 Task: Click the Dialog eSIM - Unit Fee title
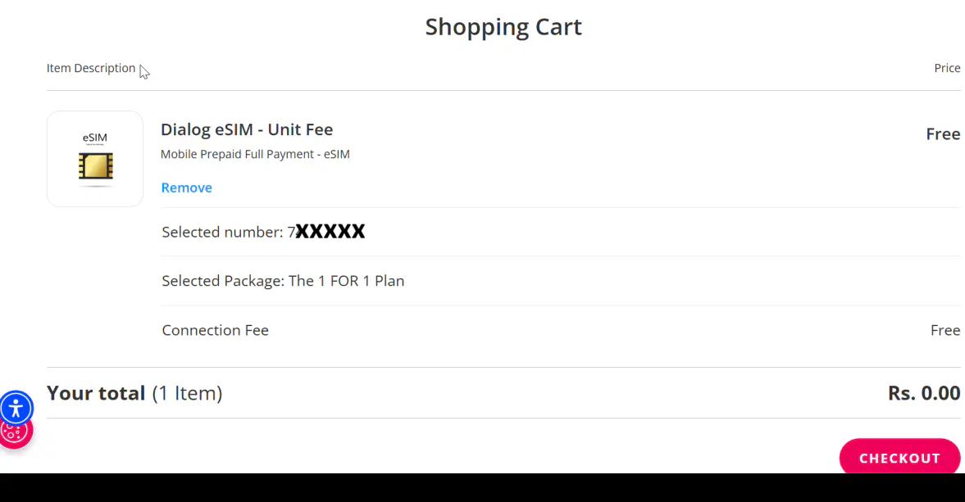246,129
